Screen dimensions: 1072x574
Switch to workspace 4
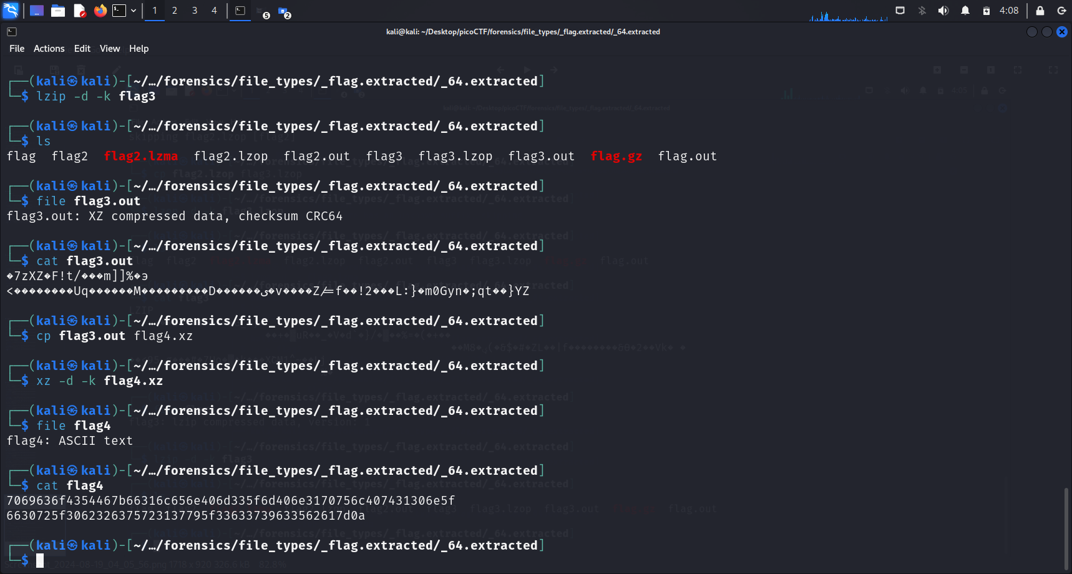pyautogui.click(x=214, y=11)
